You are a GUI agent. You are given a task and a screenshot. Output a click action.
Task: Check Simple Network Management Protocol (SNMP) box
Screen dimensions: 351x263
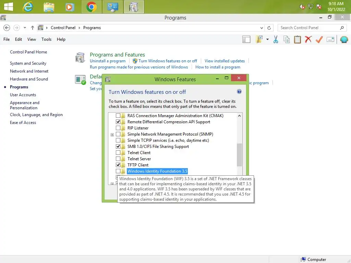[118, 134]
